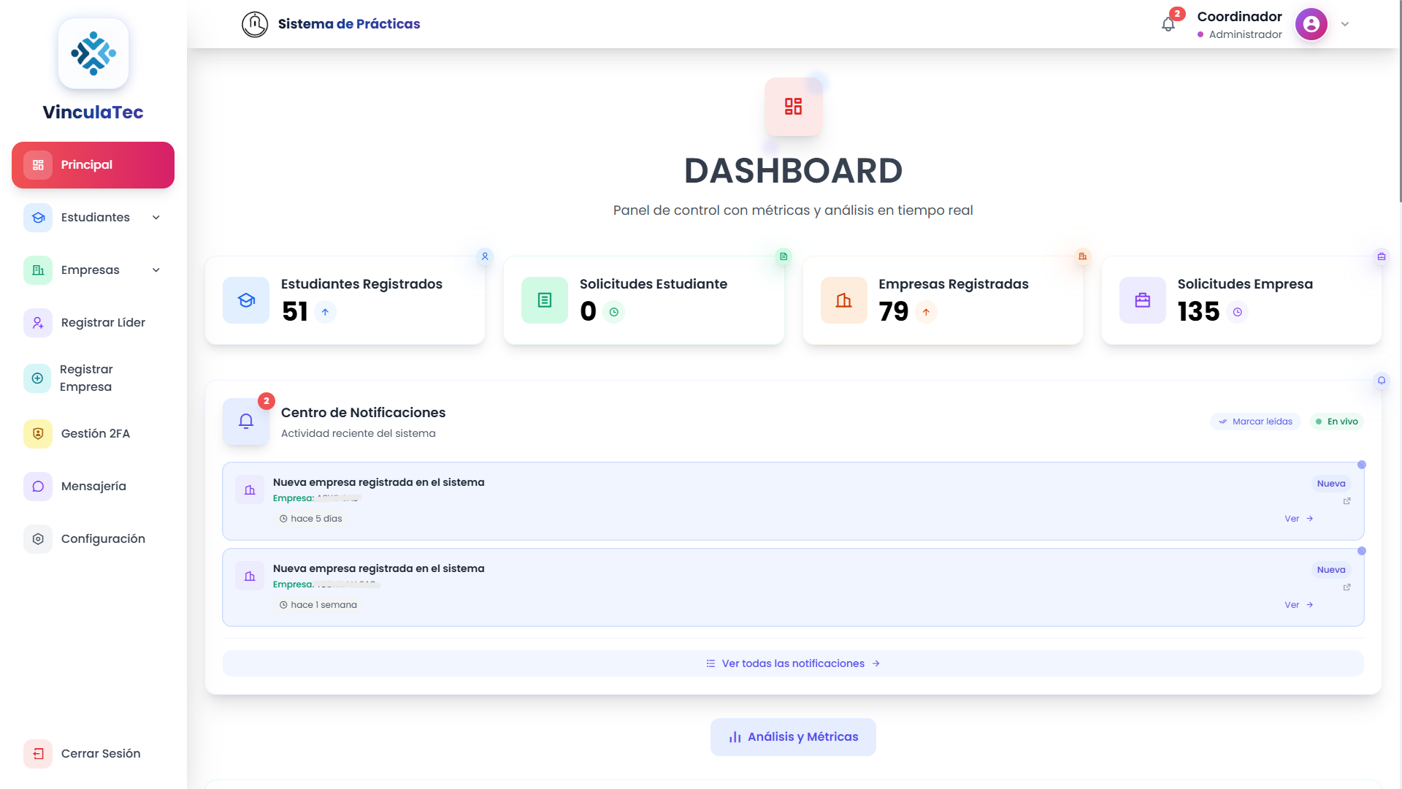The height and width of the screenshot is (789, 1402).
Task: Select the Principal menu item
Action: (x=93, y=165)
